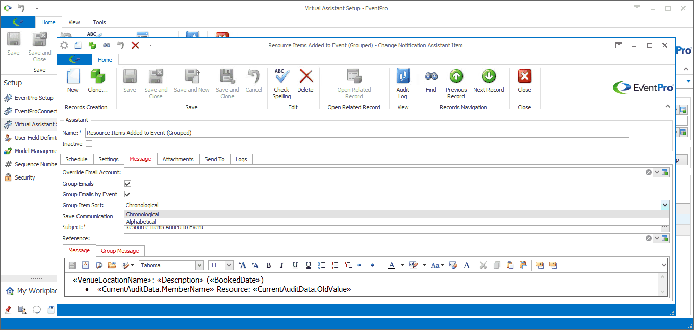The image size is (694, 330).
Task: Switch to the Settings tab
Action: pyautogui.click(x=109, y=159)
